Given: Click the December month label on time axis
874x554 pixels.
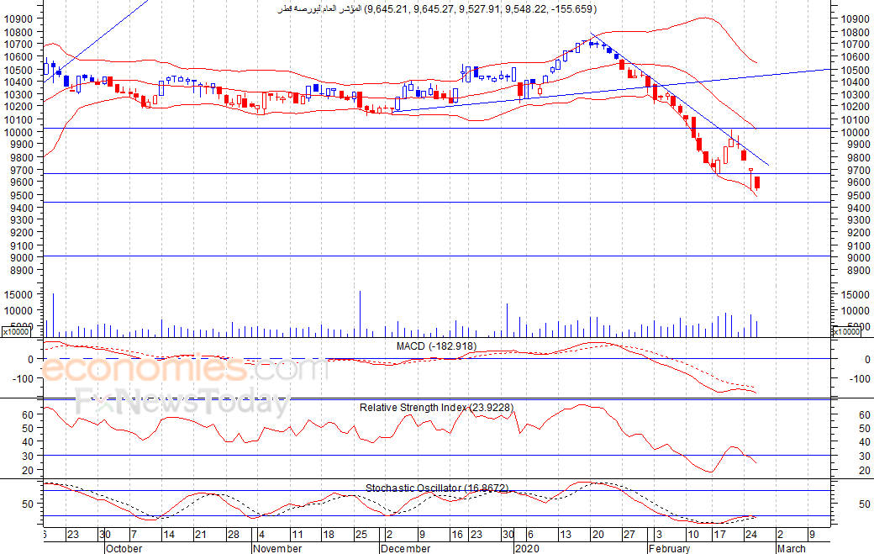Looking at the screenshot, I should tap(405, 548).
